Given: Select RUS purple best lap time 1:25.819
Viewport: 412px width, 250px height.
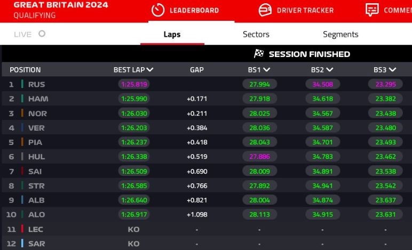Looking at the screenshot, I should [134, 84].
